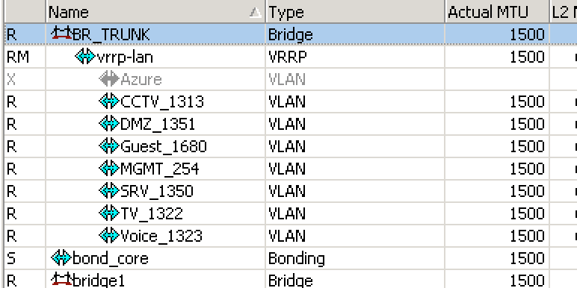Screen dimensions: 577x288
Task: Select the SRV_1350 interface name
Action: click(157, 192)
